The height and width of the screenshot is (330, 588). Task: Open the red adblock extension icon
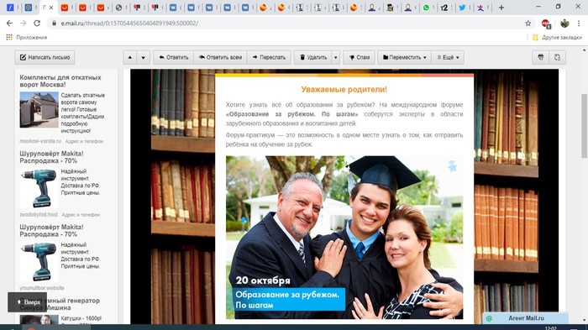tap(546, 24)
